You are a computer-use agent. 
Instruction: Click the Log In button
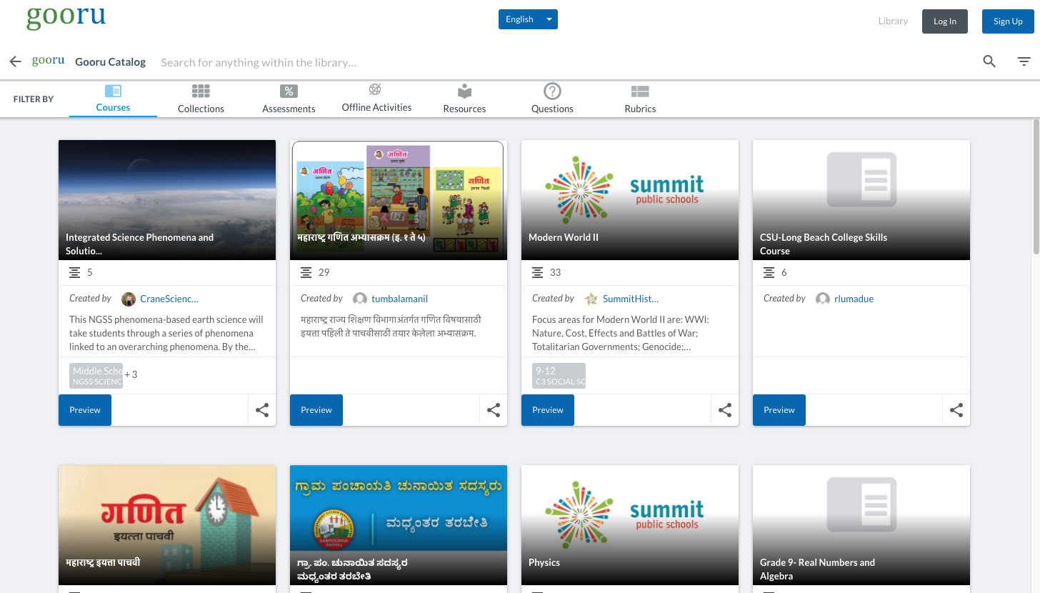pos(944,21)
